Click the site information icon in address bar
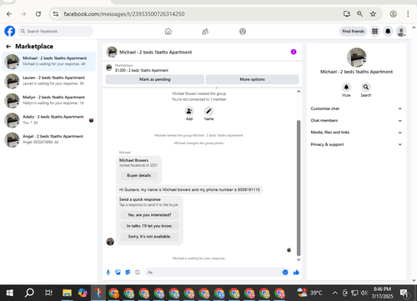The height and width of the screenshot is (301, 417). [x=56, y=14]
